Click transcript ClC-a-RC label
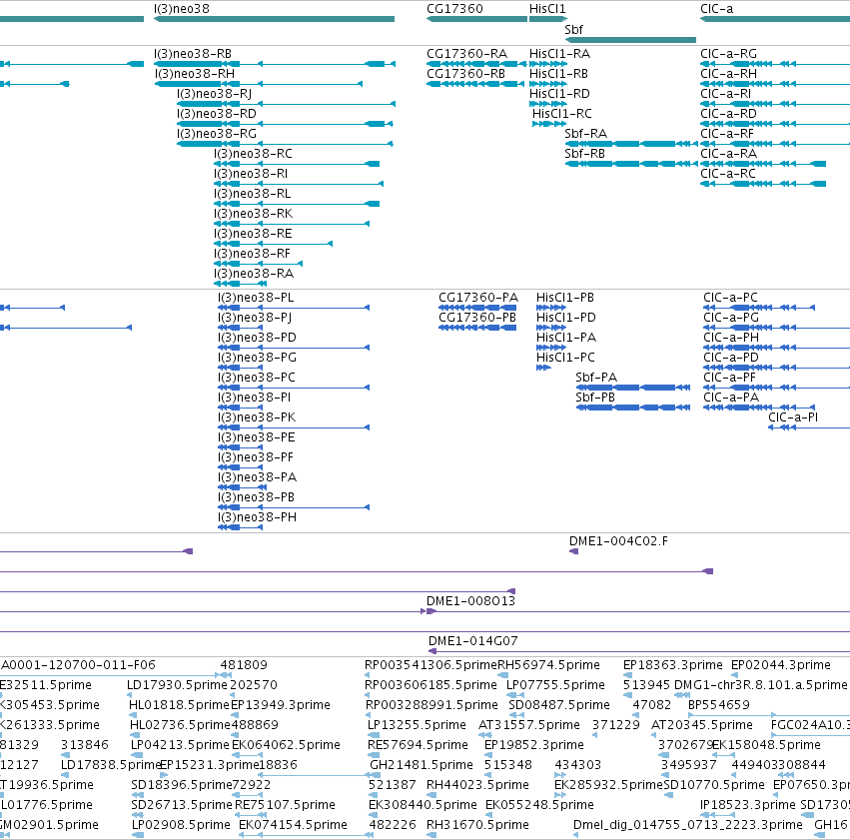Screen dimensions: 850x840 coord(728,174)
